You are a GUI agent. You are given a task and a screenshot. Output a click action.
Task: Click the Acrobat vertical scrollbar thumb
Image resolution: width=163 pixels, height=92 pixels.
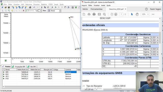click(160, 38)
